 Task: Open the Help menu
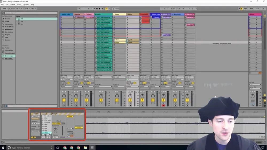32,5
